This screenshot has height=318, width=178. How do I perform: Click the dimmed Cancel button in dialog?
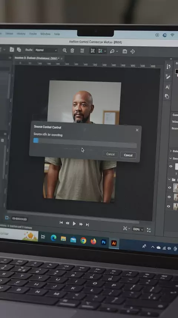(x=110, y=154)
